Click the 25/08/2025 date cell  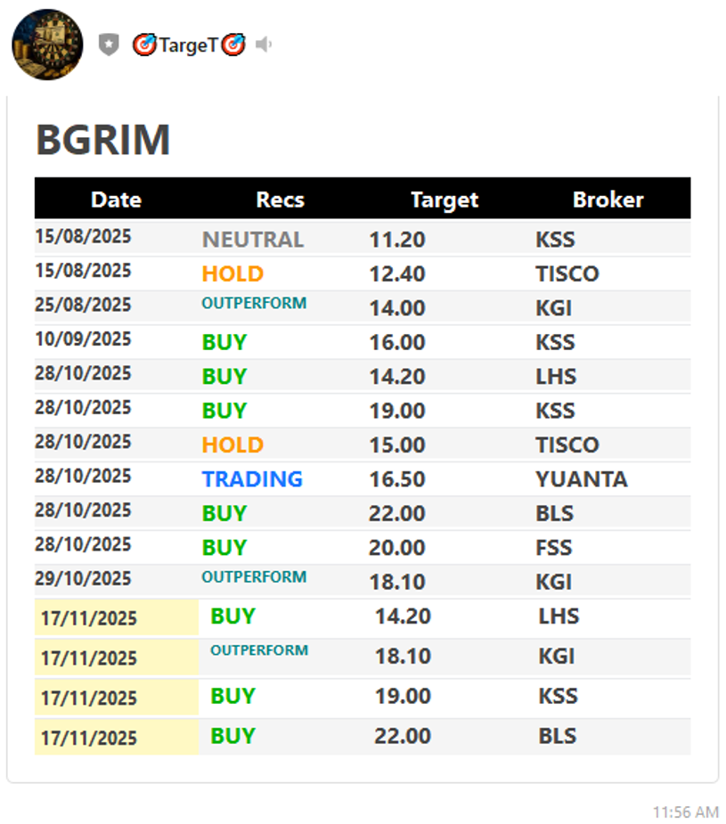(83, 305)
